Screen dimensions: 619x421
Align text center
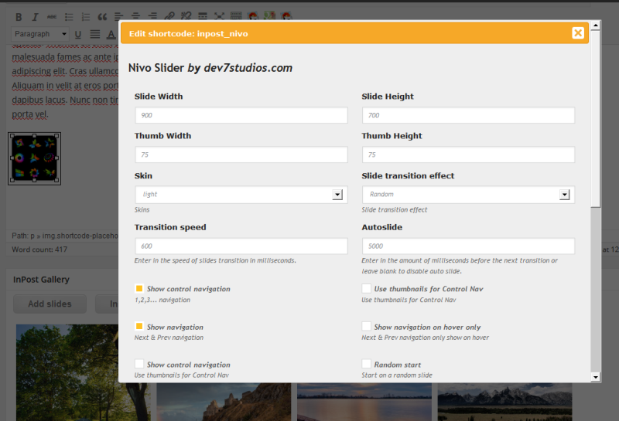coord(135,16)
